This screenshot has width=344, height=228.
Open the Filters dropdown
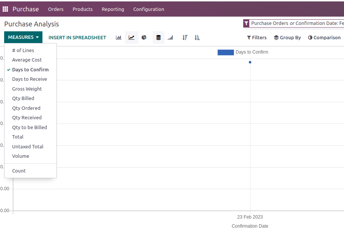[x=256, y=38]
